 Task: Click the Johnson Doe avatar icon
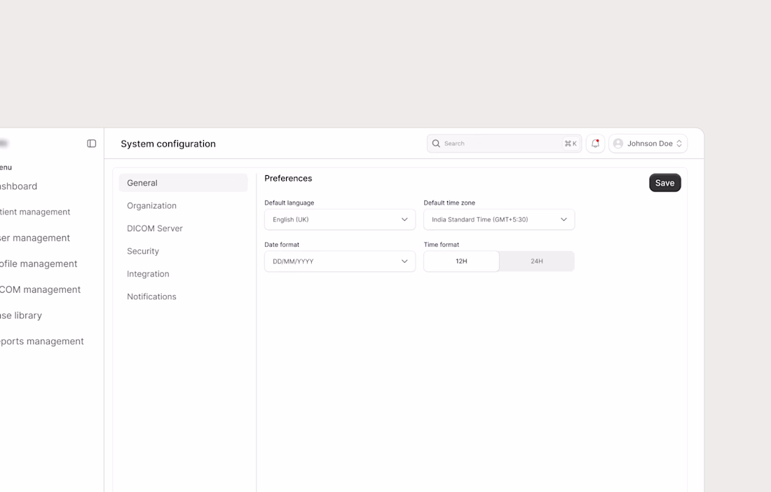[618, 144]
